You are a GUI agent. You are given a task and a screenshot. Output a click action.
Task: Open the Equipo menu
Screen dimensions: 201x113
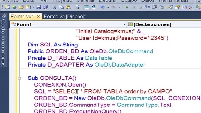pos(129,1)
